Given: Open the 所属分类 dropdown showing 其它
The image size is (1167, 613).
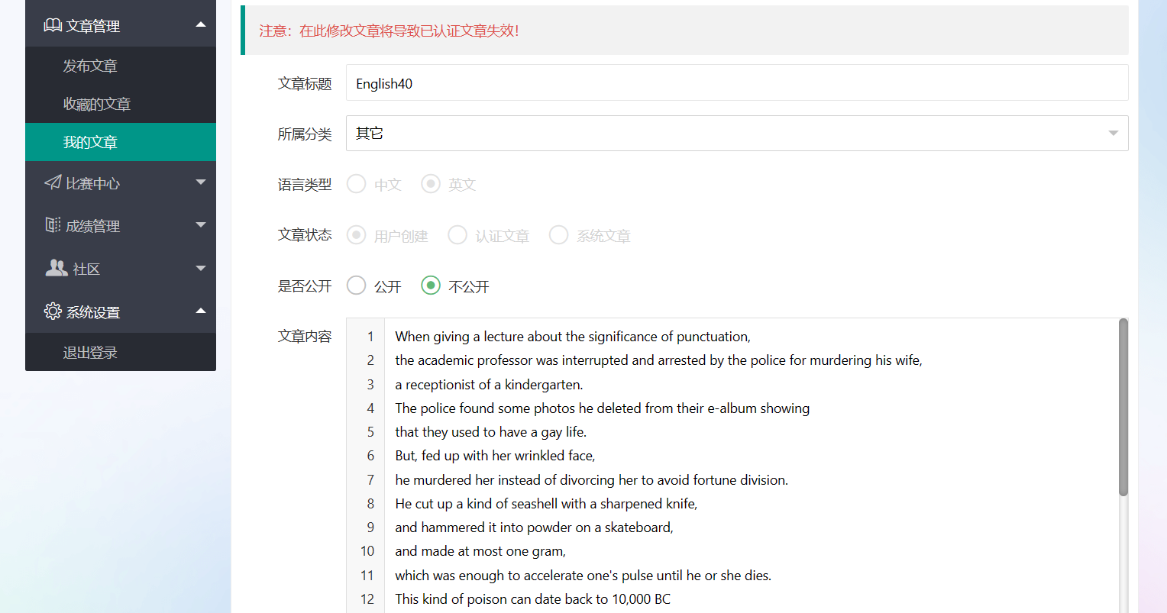Looking at the screenshot, I should click(x=737, y=134).
